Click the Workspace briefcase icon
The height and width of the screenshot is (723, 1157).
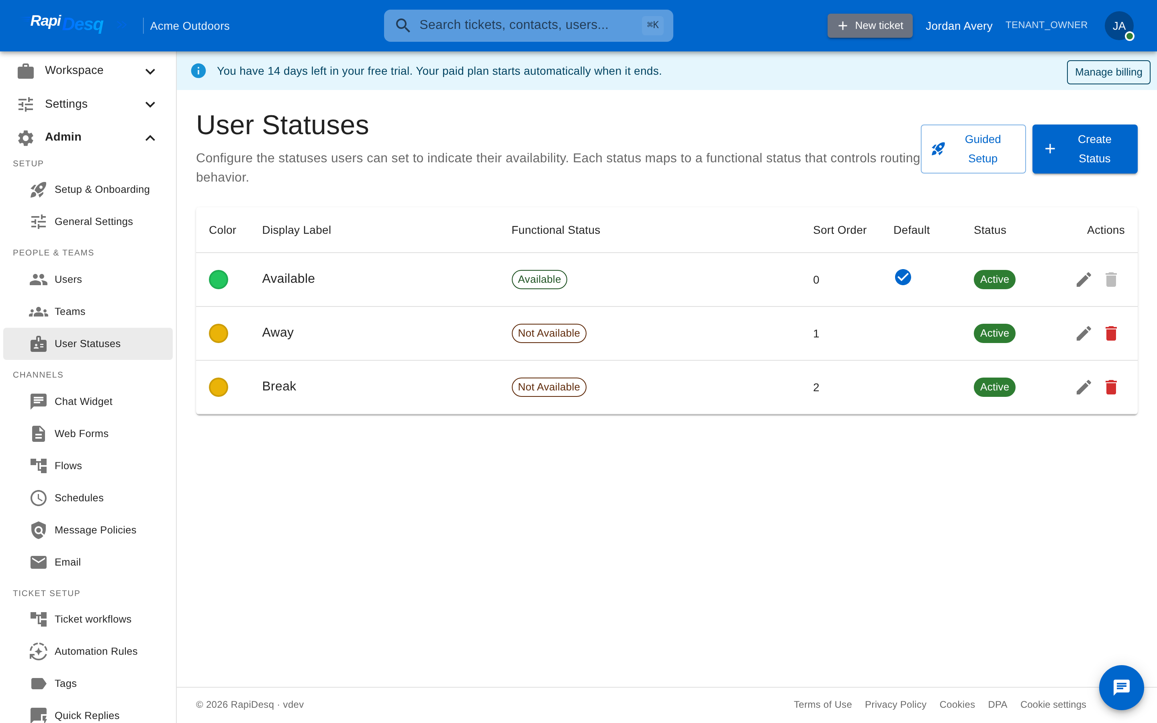(26, 71)
